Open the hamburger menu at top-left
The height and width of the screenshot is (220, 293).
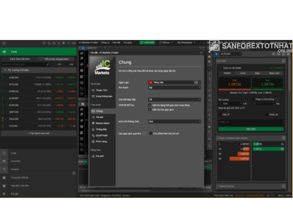coord(4,43)
